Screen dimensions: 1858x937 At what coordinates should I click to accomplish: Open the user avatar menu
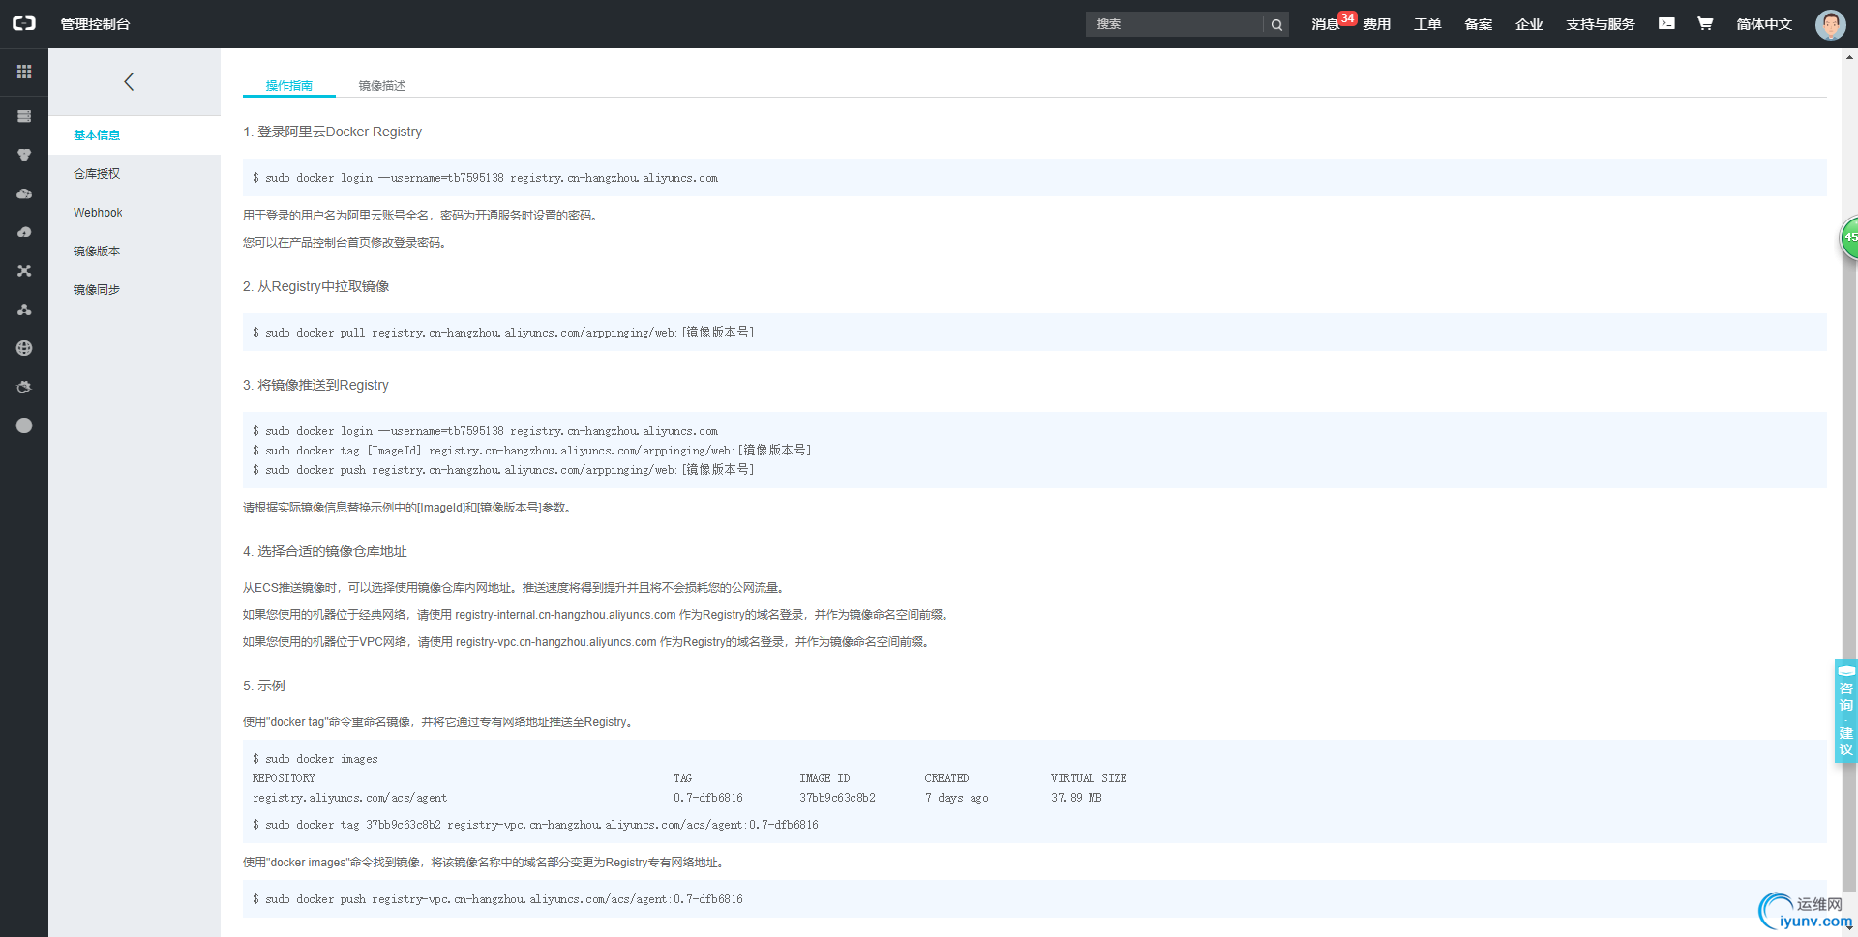(1830, 24)
